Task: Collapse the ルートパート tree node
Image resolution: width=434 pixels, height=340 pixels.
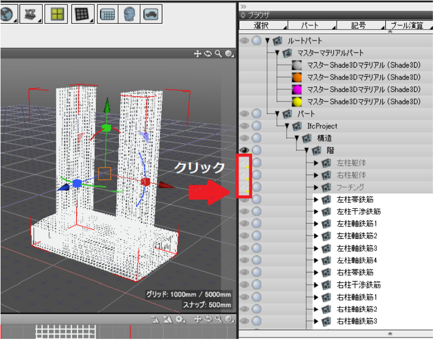Action: coord(267,41)
